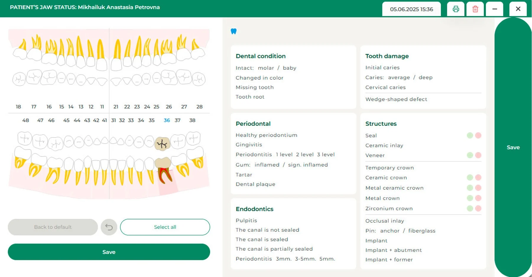Mark Seal with red status dot

pyautogui.click(x=478, y=136)
